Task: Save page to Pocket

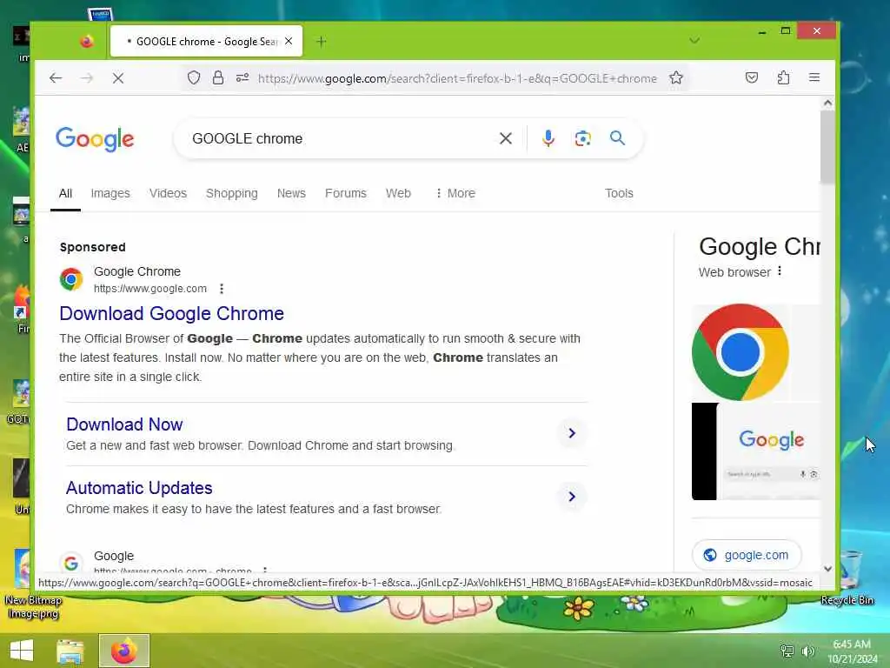Action: point(752,77)
